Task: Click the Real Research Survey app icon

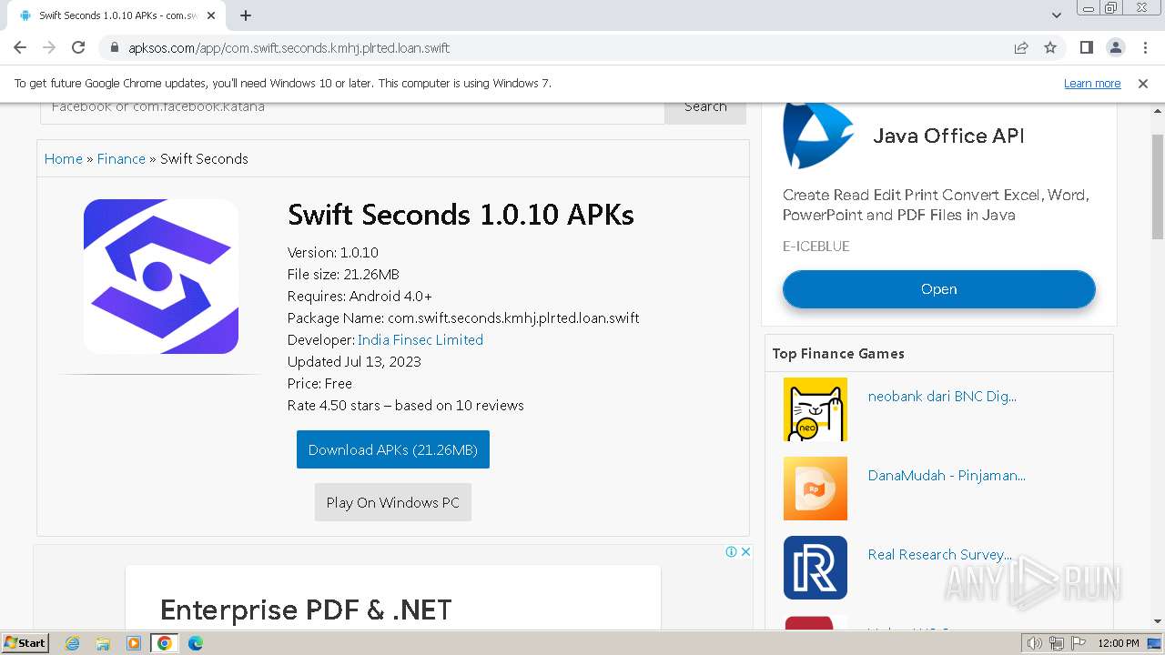Action: [815, 568]
